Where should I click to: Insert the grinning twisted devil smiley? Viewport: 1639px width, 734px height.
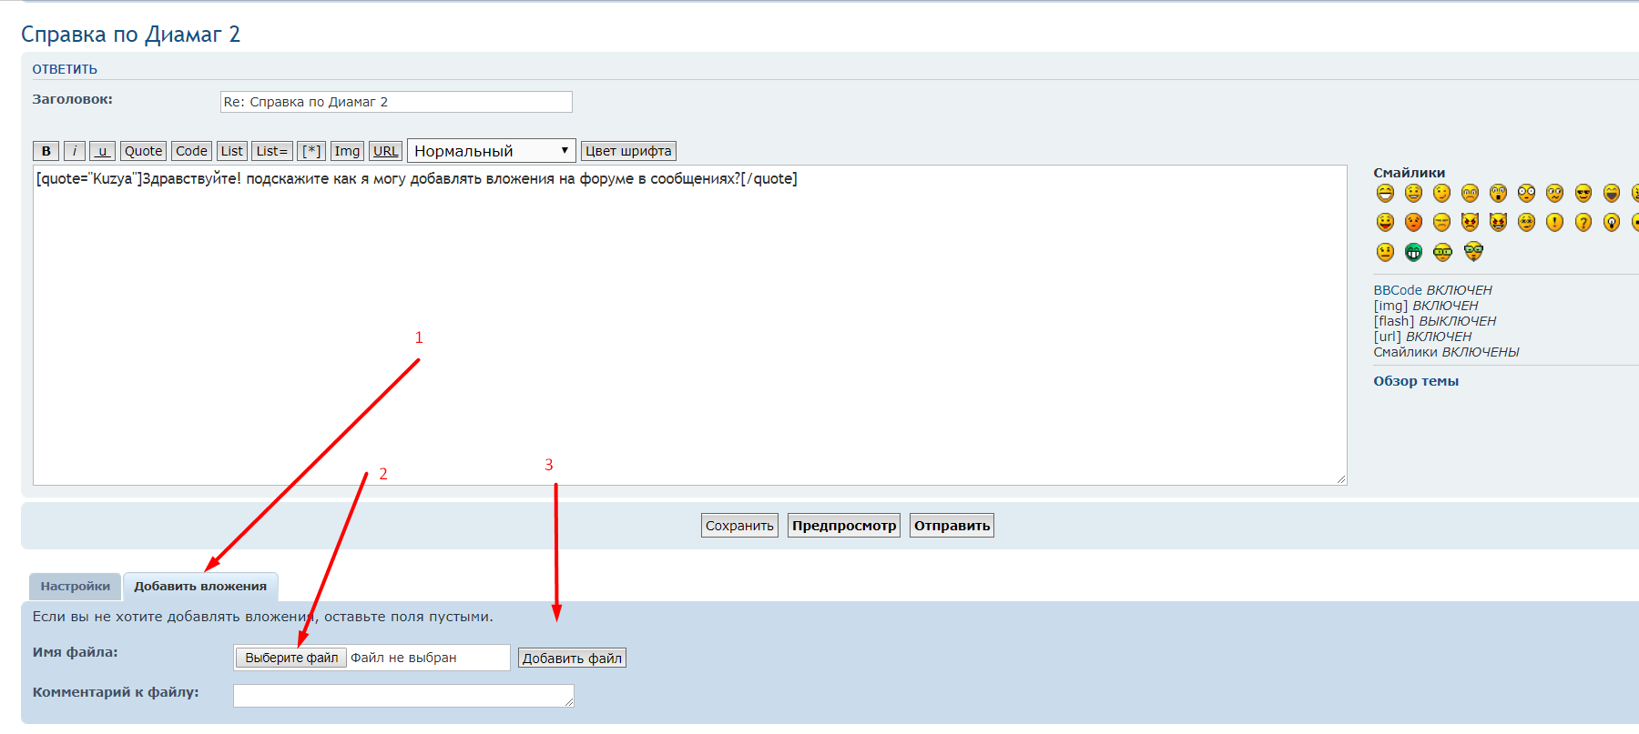click(x=1498, y=222)
